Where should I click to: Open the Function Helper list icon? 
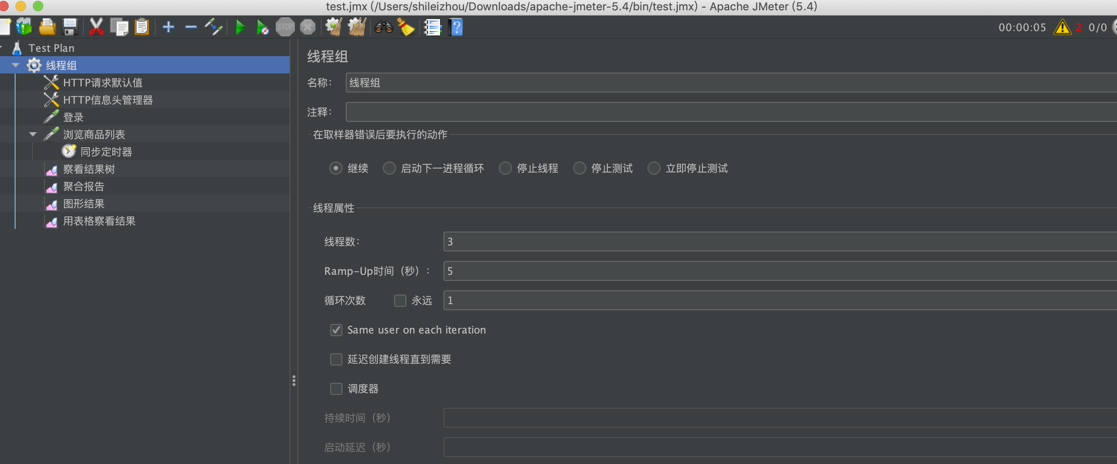tap(432, 27)
